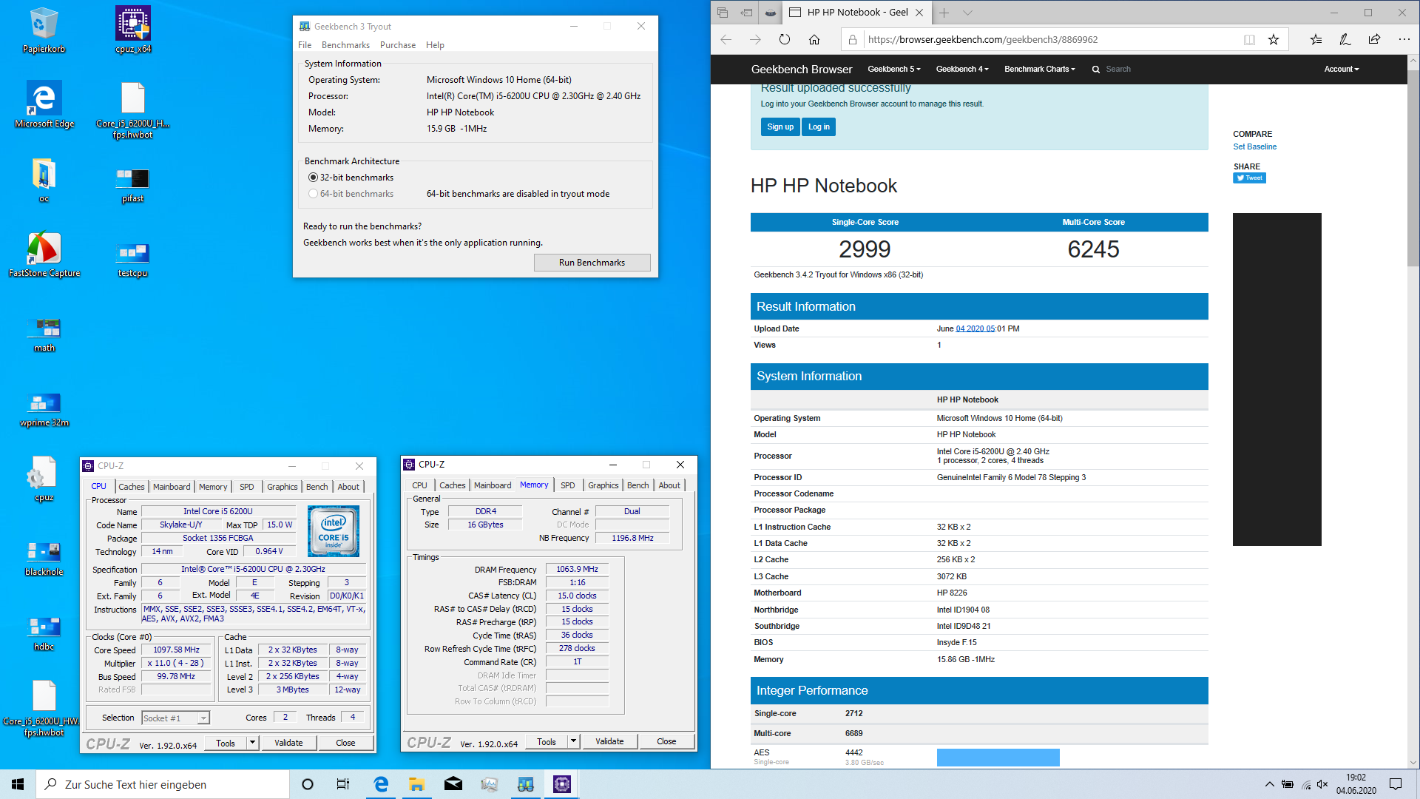Expand the Geekbench 4 dropdown menu
The width and height of the screenshot is (1420, 799).
tap(962, 69)
